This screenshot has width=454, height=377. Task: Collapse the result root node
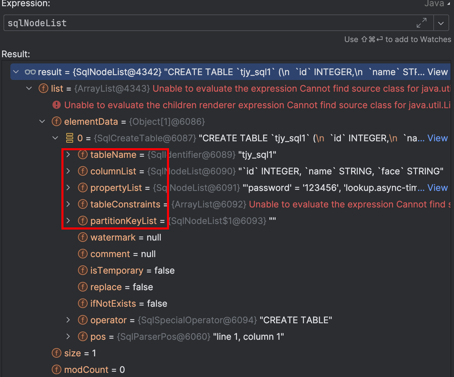(x=16, y=72)
